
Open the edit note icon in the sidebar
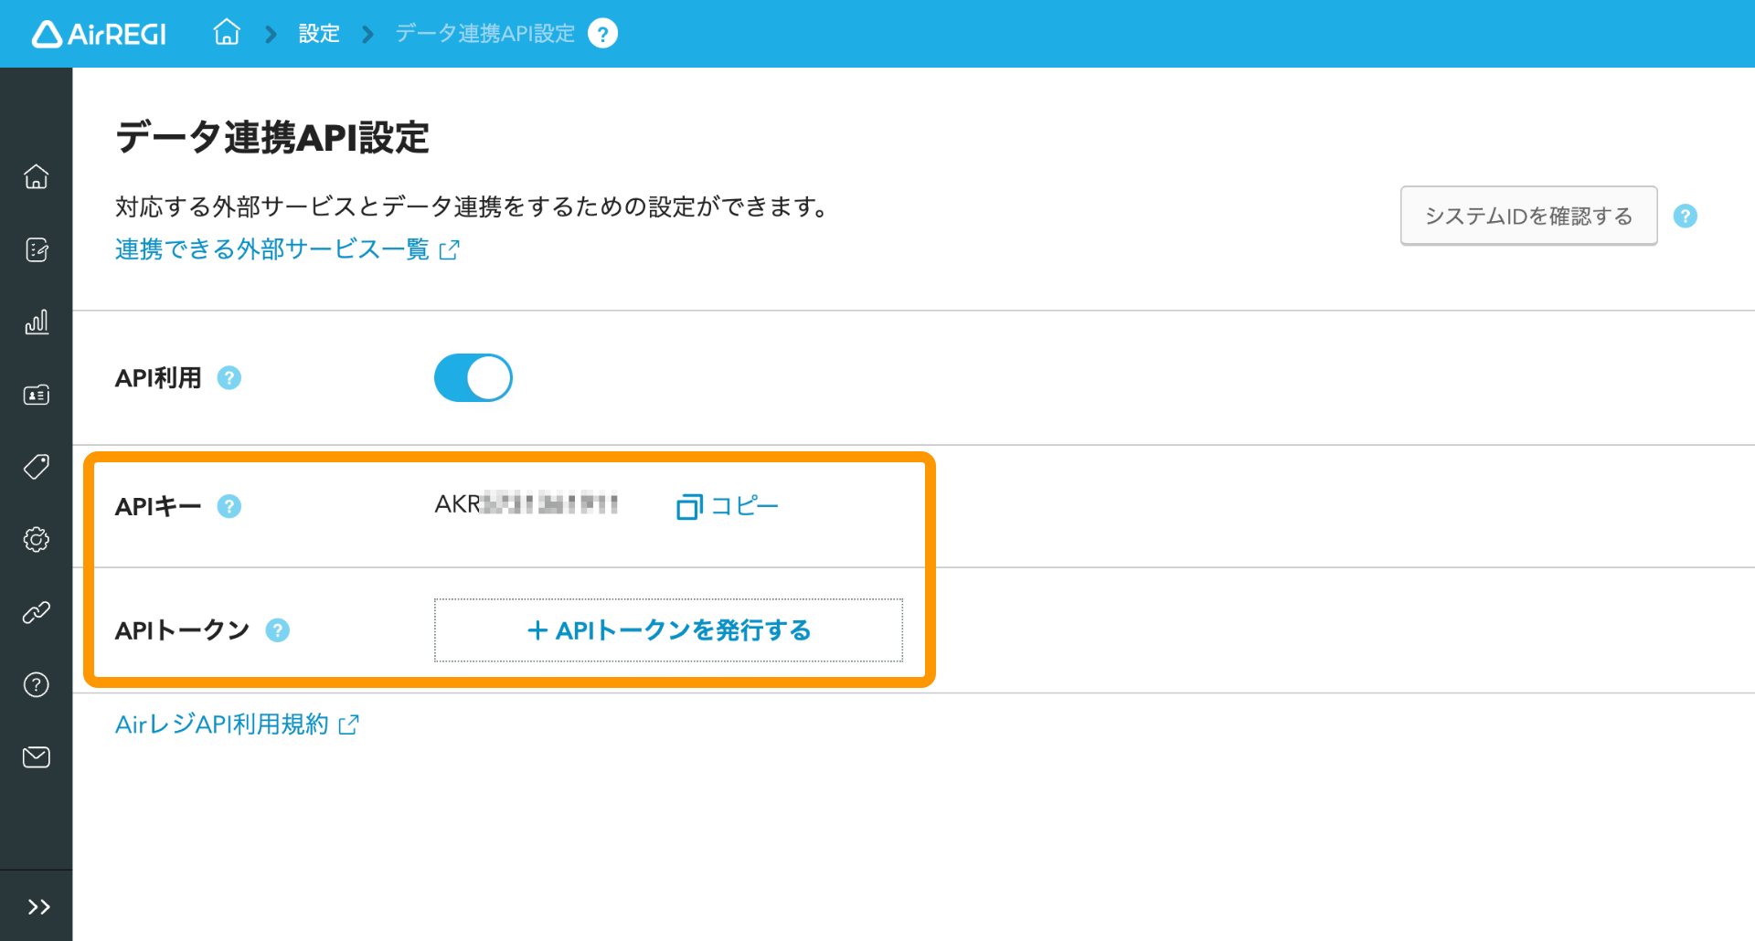37,249
